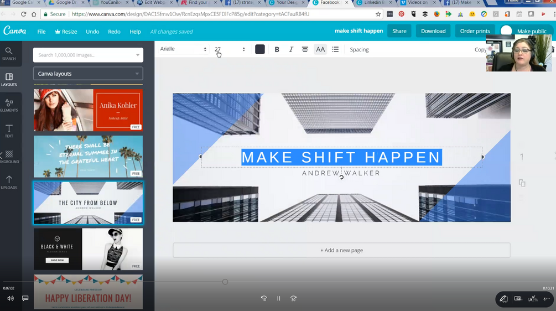556x311 pixels.
Task: Click the Share button
Action: point(399,31)
